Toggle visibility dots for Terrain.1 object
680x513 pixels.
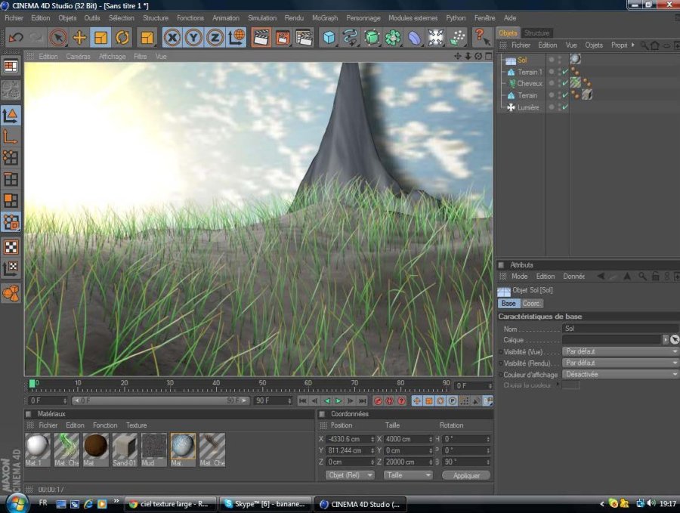coord(559,72)
